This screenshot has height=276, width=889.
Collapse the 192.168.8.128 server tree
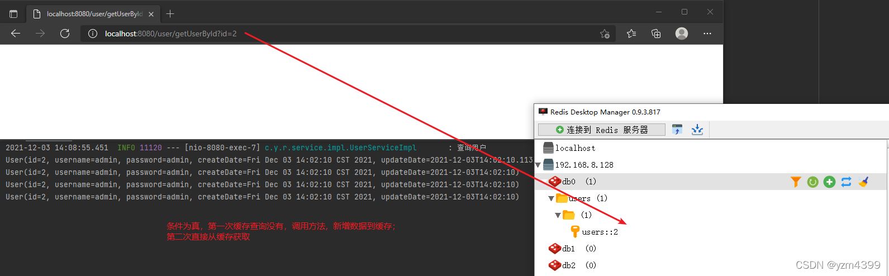click(538, 165)
